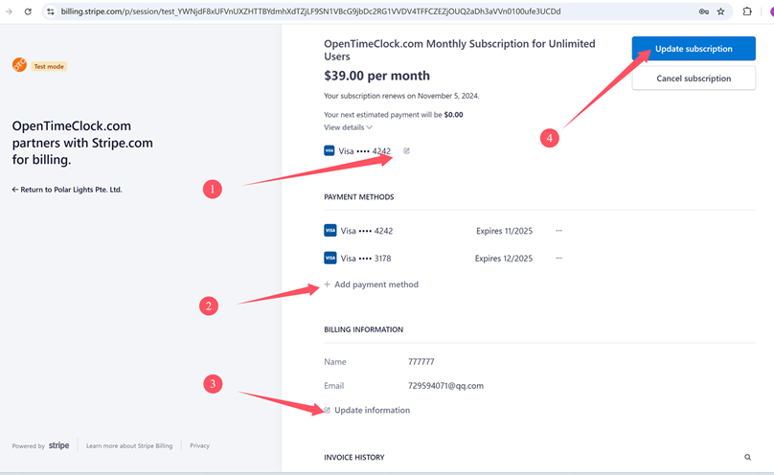The image size is (774, 475).
Task: Click the Expires 11/2025 text
Action: point(504,231)
